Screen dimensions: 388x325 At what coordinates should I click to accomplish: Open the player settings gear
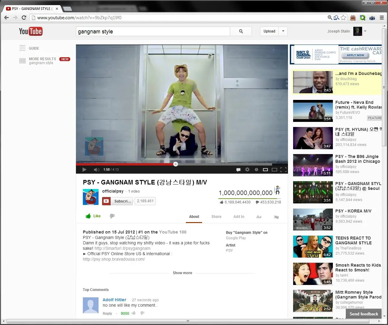click(247, 170)
